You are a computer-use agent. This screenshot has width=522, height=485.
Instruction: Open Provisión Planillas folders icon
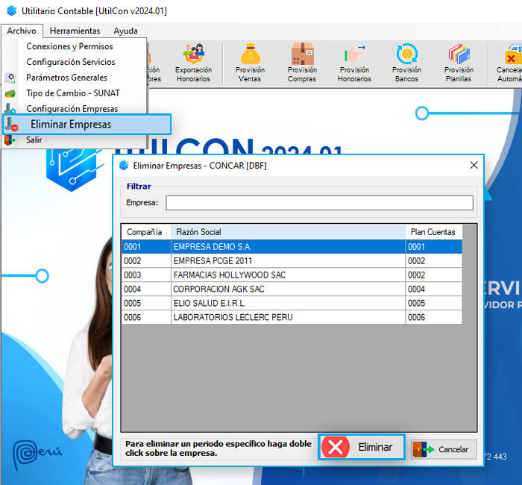459,63
